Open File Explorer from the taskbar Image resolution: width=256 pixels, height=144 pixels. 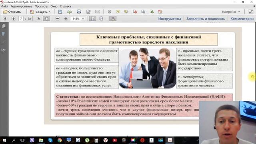click(41, 140)
